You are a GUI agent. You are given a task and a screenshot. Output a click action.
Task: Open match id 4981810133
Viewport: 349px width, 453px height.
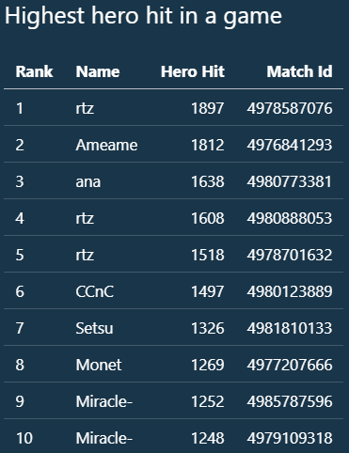pyautogui.click(x=290, y=328)
